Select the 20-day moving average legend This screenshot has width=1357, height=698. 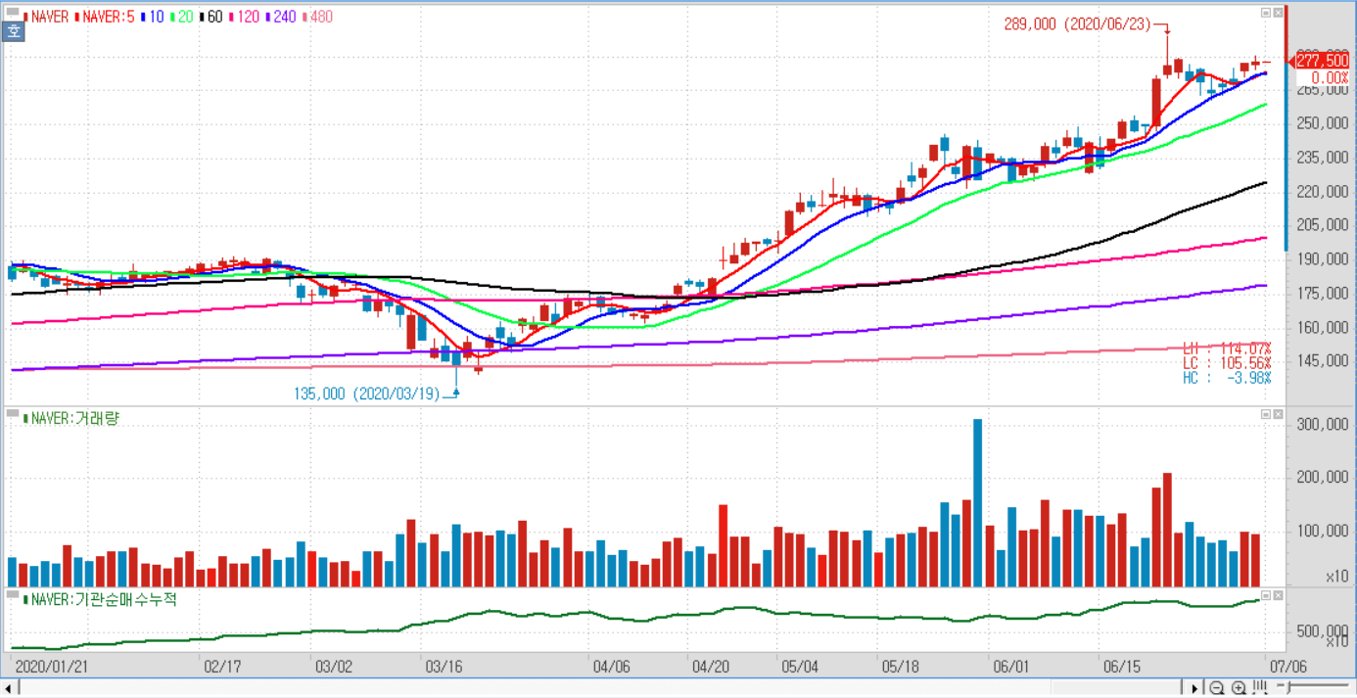(185, 17)
